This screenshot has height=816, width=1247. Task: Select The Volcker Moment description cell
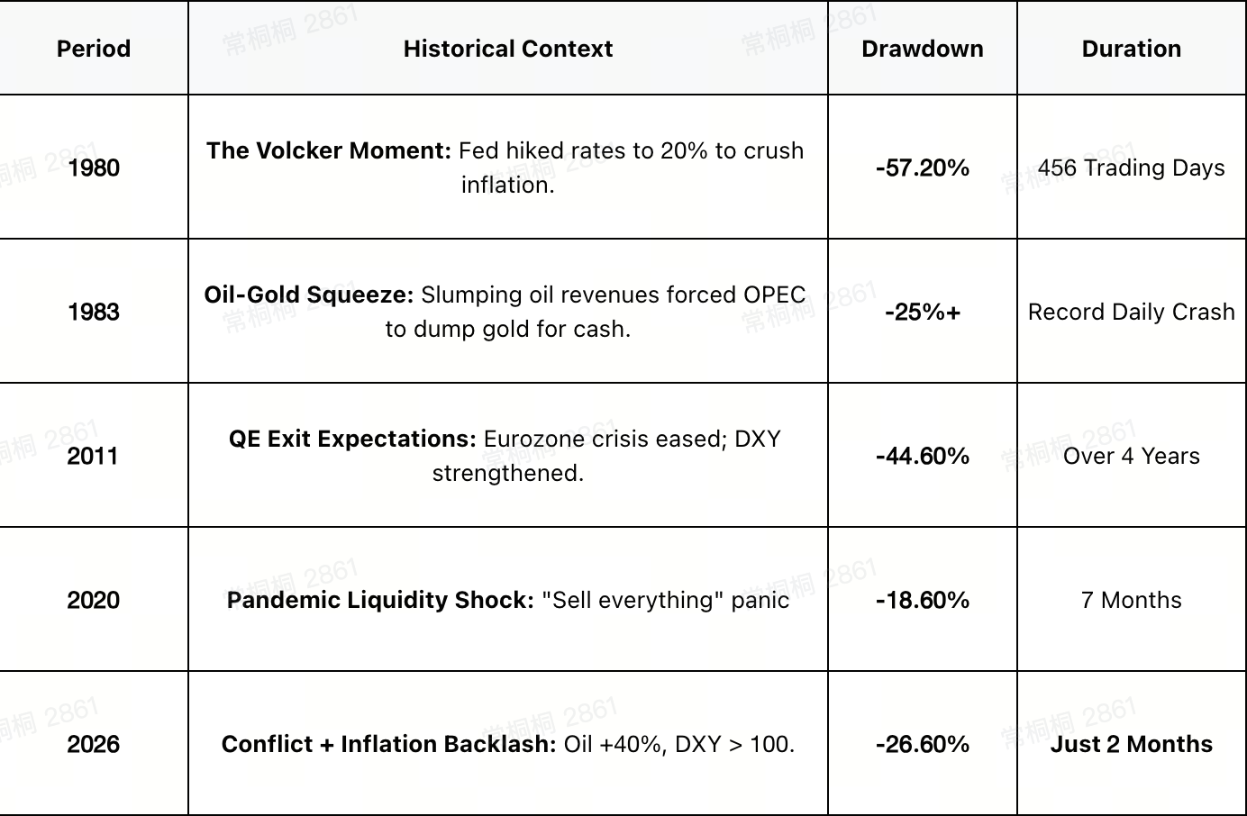[508, 168]
